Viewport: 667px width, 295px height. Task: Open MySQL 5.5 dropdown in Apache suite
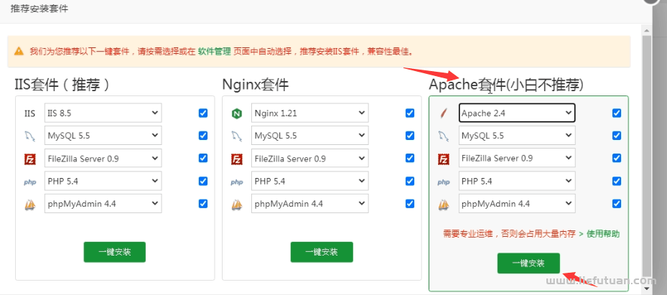[x=517, y=136]
